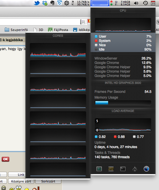
Task: Click the 0.88 load average value
Action: [x=121, y=137]
